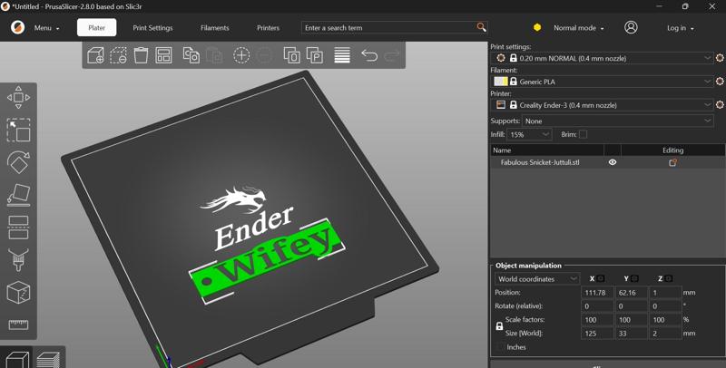Toggle the scale factors proportional lock
Screen dimensions: 726x368
[x=499, y=326]
